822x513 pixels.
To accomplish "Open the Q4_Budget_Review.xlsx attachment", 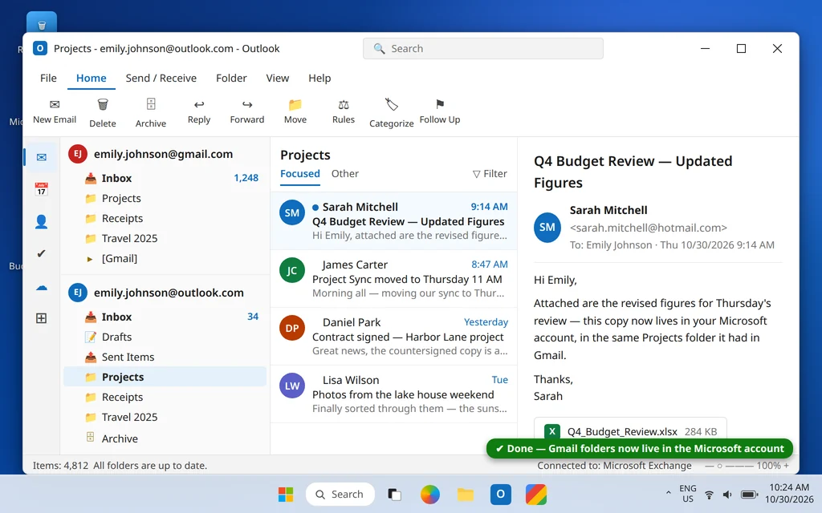I will point(630,430).
